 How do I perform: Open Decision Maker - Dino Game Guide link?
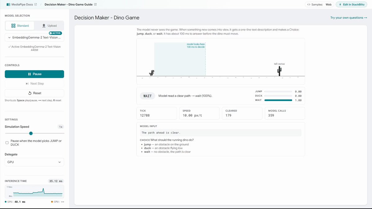[69, 5]
